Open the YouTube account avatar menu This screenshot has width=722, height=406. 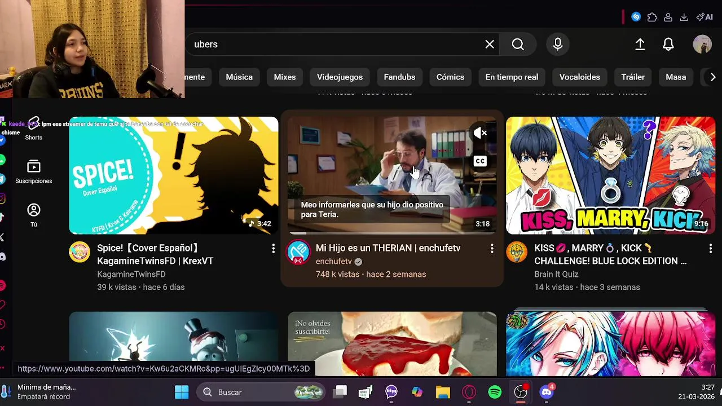[702, 45]
